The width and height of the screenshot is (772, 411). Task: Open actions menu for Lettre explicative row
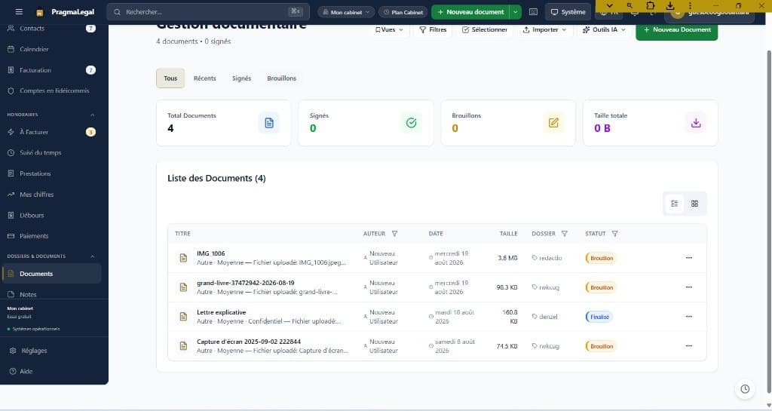689,317
